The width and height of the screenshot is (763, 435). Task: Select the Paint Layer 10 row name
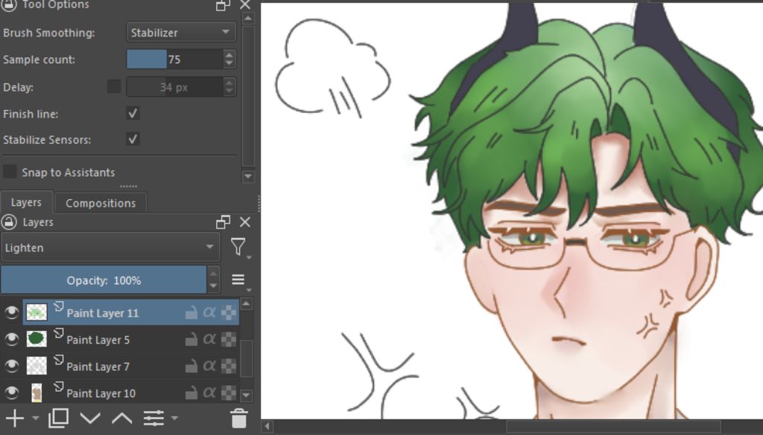101,393
